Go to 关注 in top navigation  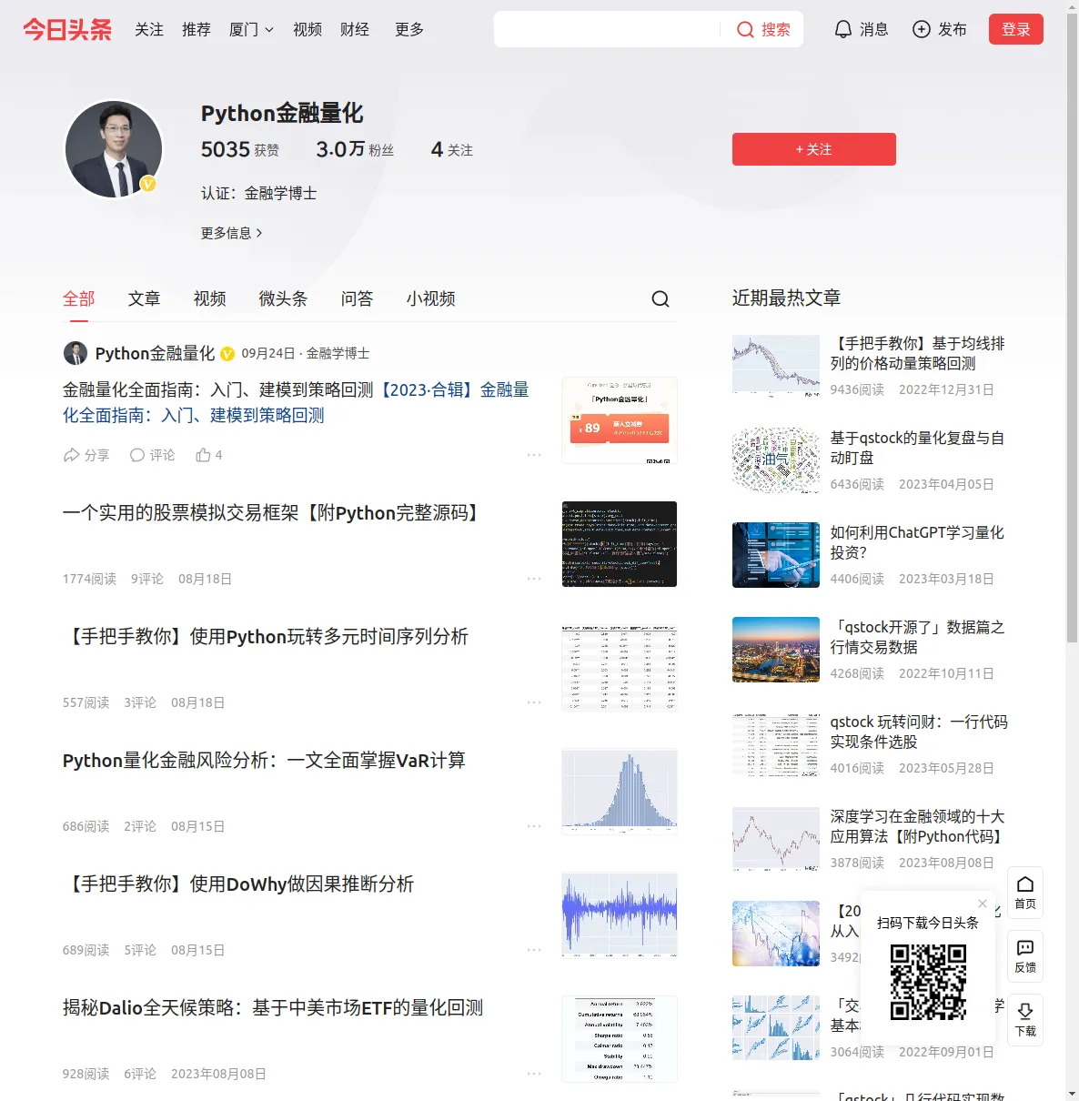click(149, 30)
